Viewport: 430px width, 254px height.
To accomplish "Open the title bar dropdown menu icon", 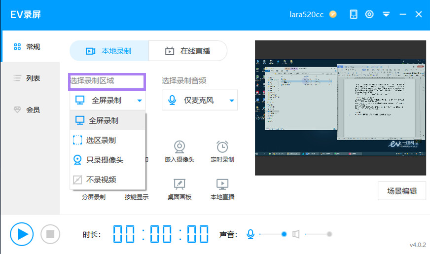I will [x=386, y=14].
